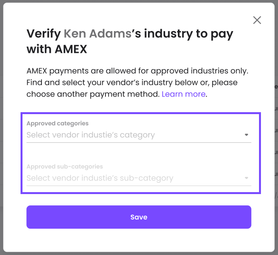This screenshot has width=278, height=255.
Task: Click the Ken Adams vendor name in heading
Action: (97, 33)
